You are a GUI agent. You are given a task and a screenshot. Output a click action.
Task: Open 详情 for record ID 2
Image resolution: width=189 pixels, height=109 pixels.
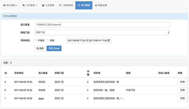pos(182,90)
